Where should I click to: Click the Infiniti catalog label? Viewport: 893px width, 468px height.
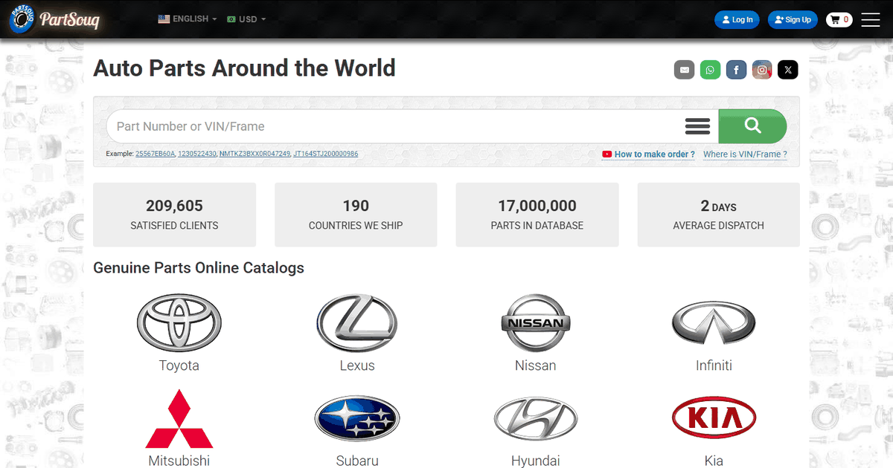click(x=714, y=365)
